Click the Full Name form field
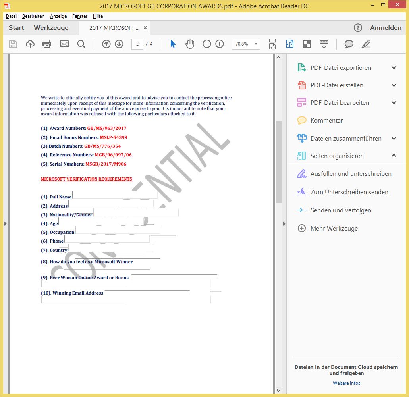Screen dimensions: 409x397 (x=115, y=195)
